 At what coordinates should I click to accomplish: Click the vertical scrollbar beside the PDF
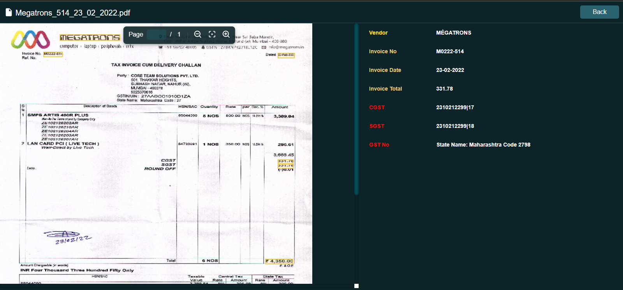click(356, 109)
